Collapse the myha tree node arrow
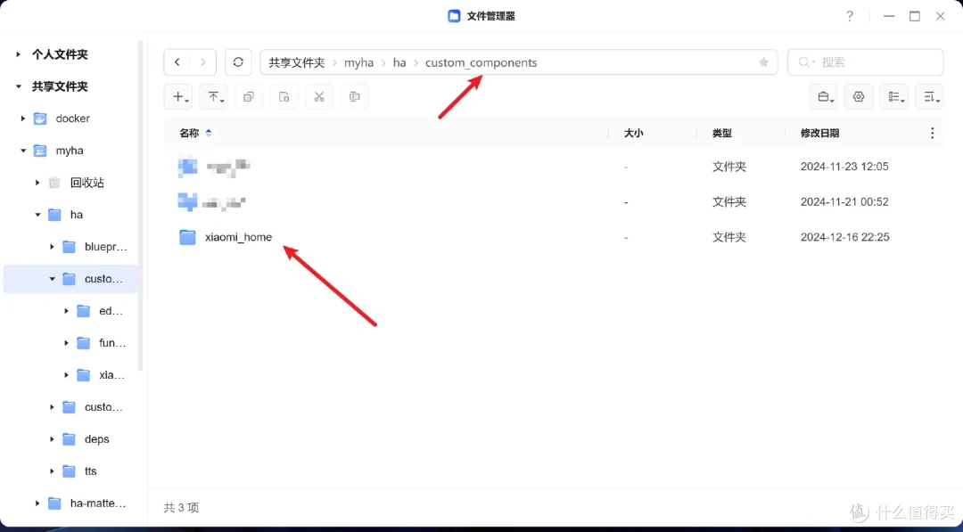Viewport: 963px width, 532px height. 22,151
